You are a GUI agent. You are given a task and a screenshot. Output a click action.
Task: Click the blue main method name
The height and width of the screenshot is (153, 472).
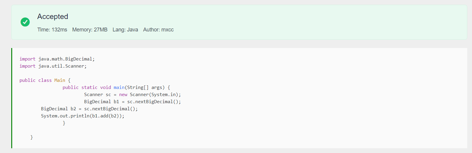click(119, 87)
